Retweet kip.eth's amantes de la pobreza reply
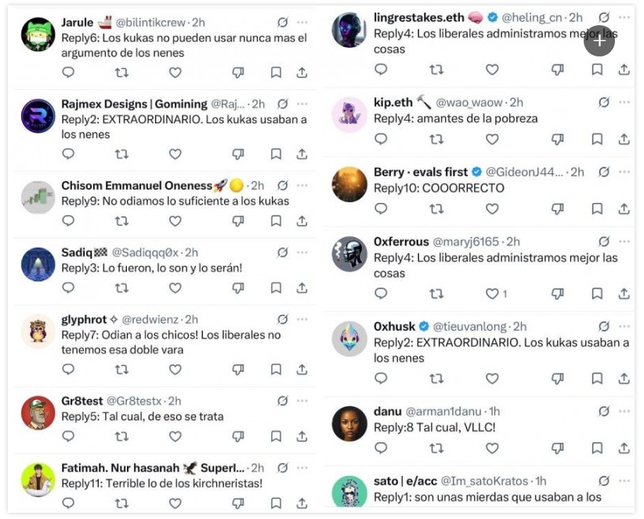 click(x=436, y=140)
